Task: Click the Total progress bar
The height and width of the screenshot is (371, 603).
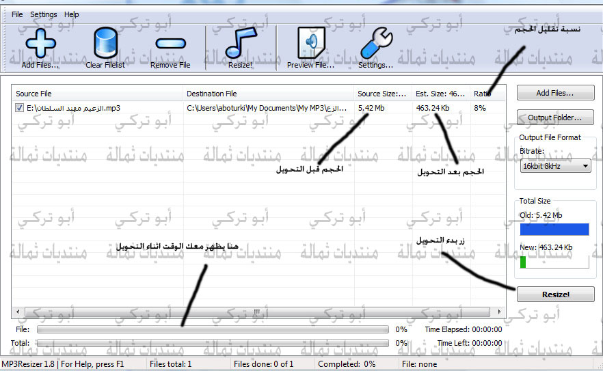Action: (213, 343)
